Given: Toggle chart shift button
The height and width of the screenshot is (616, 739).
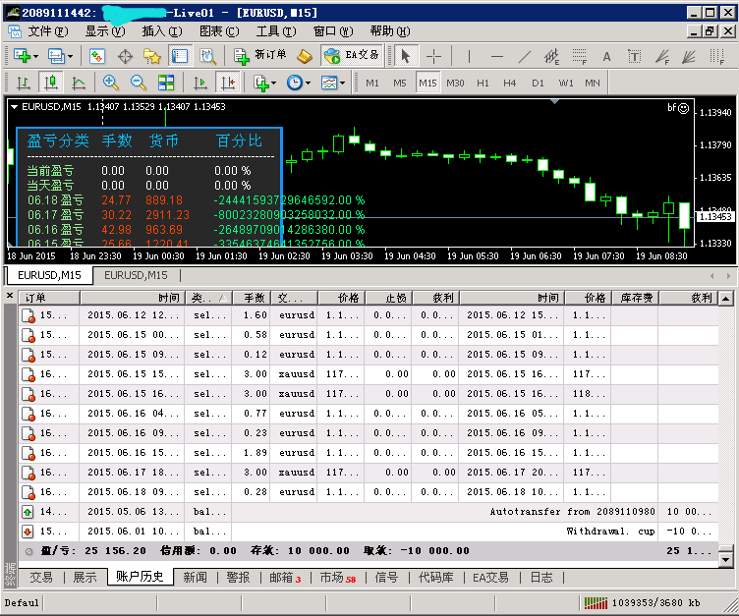Looking at the screenshot, I should [227, 83].
